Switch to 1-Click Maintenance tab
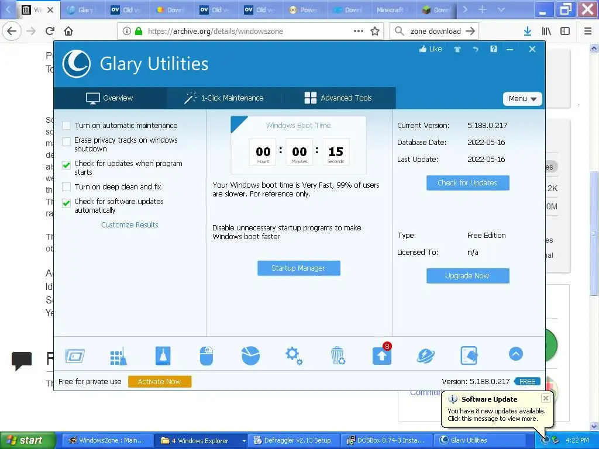The width and height of the screenshot is (599, 449). (224, 98)
